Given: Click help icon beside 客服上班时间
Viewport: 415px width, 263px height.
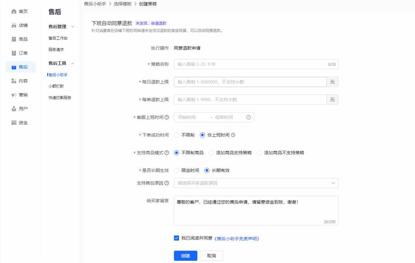Looking at the screenshot, I should [167, 117].
